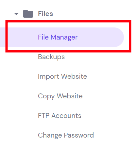The height and width of the screenshot is (149, 136).
Task: Choose Change Password option
Action: [x=66, y=135]
